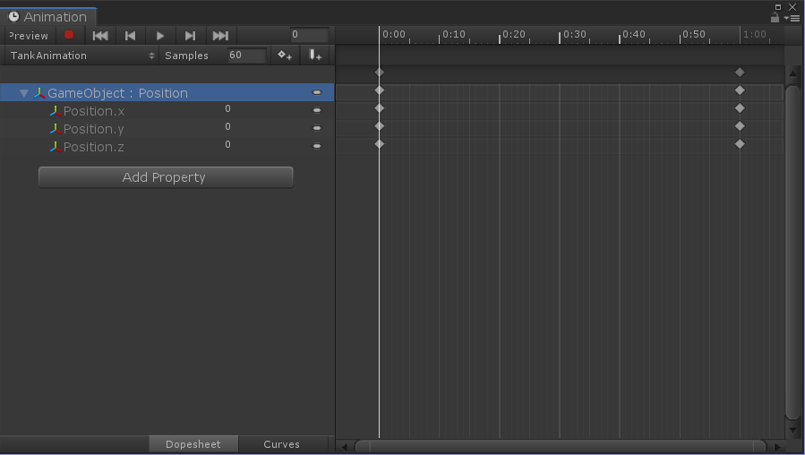Click the current frame number field
805x455 pixels.
(x=309, y=35)
